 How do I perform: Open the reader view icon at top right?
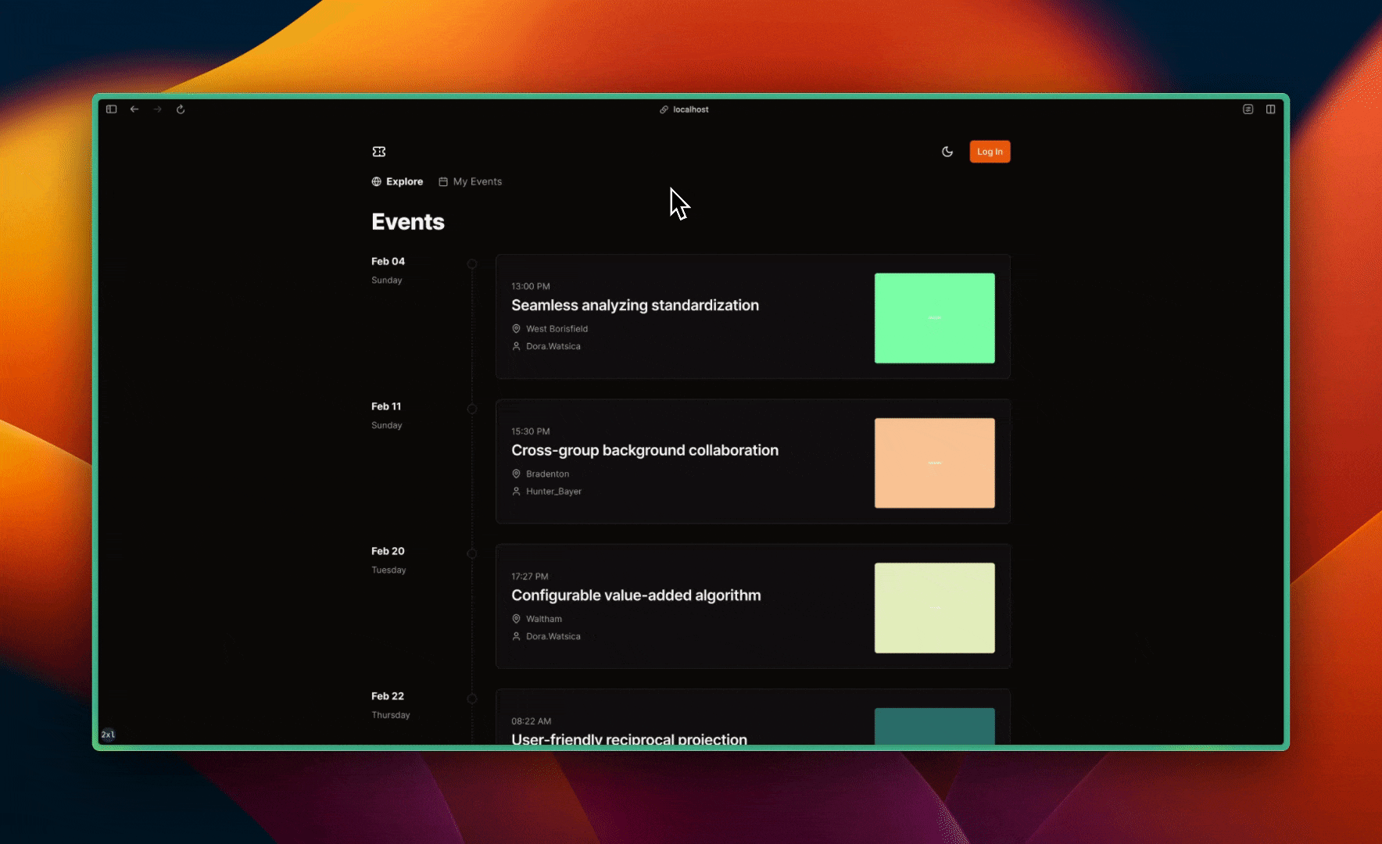[x=1248, y=109]
